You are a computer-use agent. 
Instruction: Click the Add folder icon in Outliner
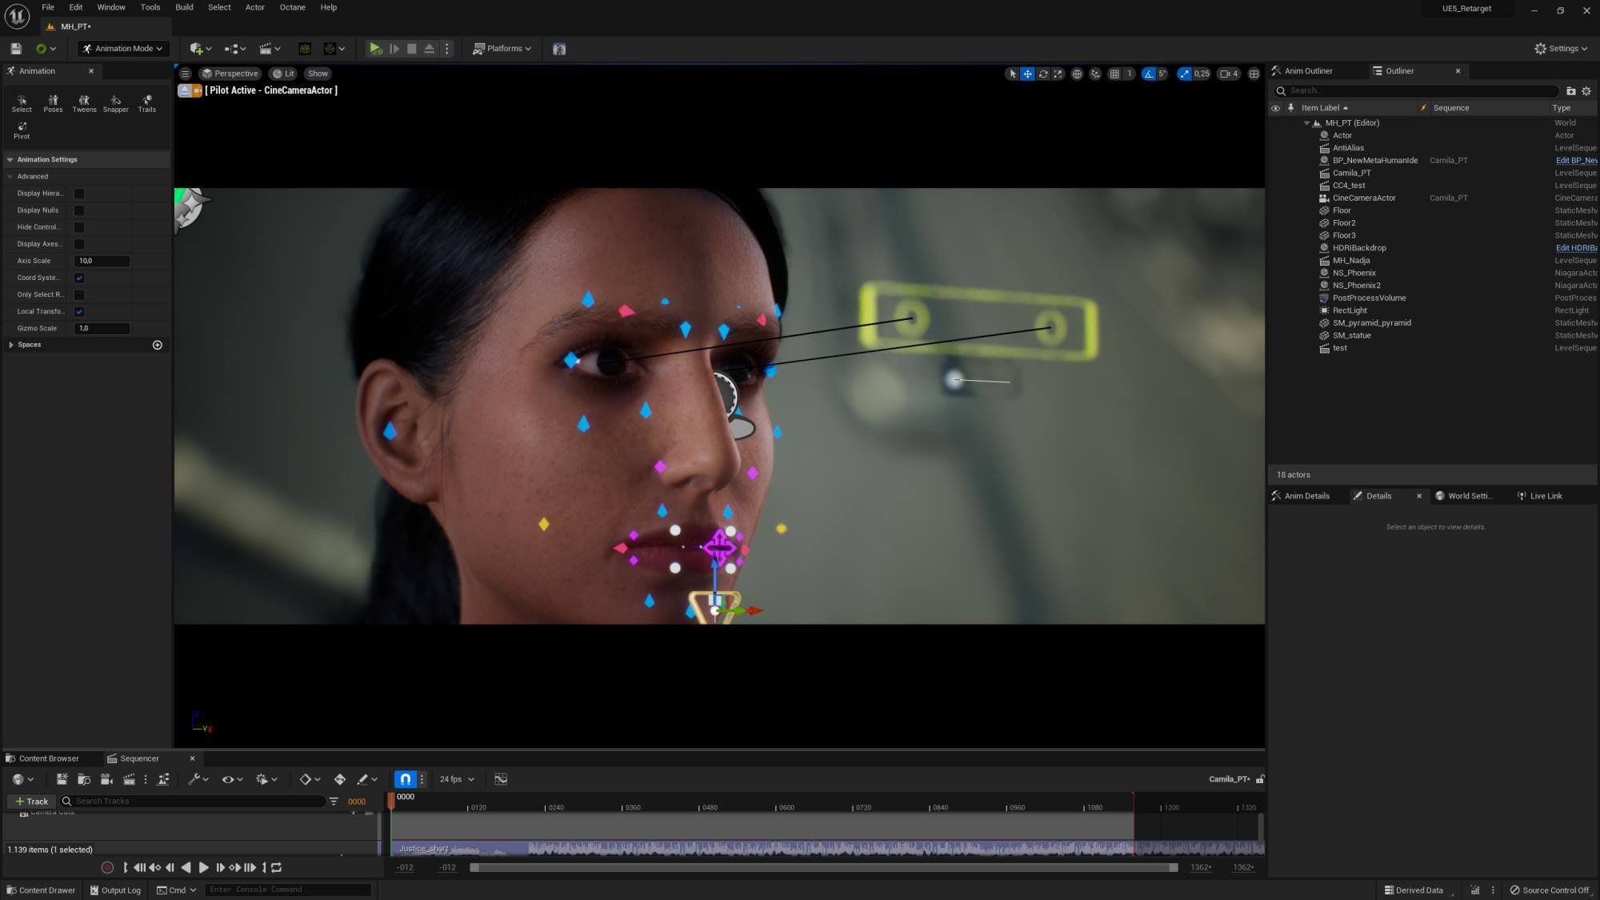pos(1570,90)
